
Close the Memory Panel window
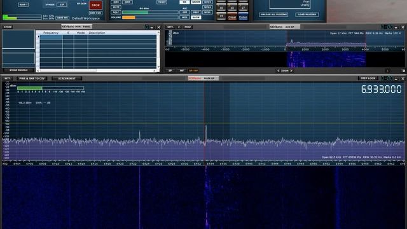pos(158,27)
